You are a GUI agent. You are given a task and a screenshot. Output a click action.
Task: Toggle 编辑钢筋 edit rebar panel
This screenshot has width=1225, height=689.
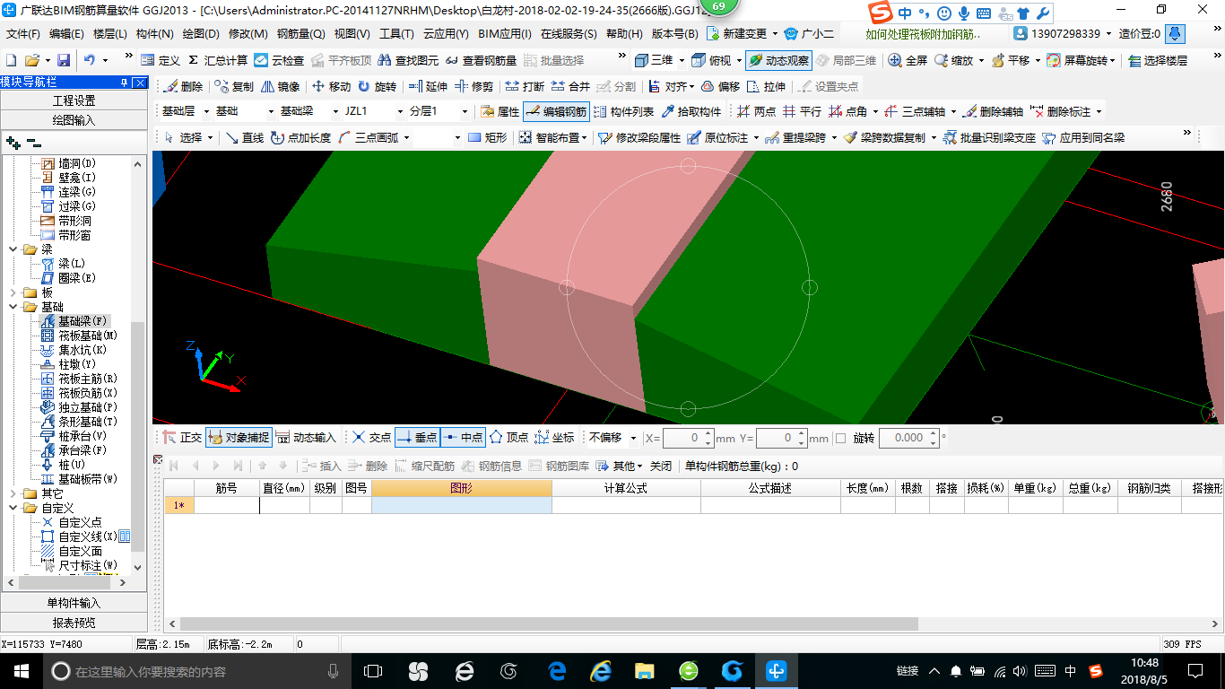coord(556,112)
